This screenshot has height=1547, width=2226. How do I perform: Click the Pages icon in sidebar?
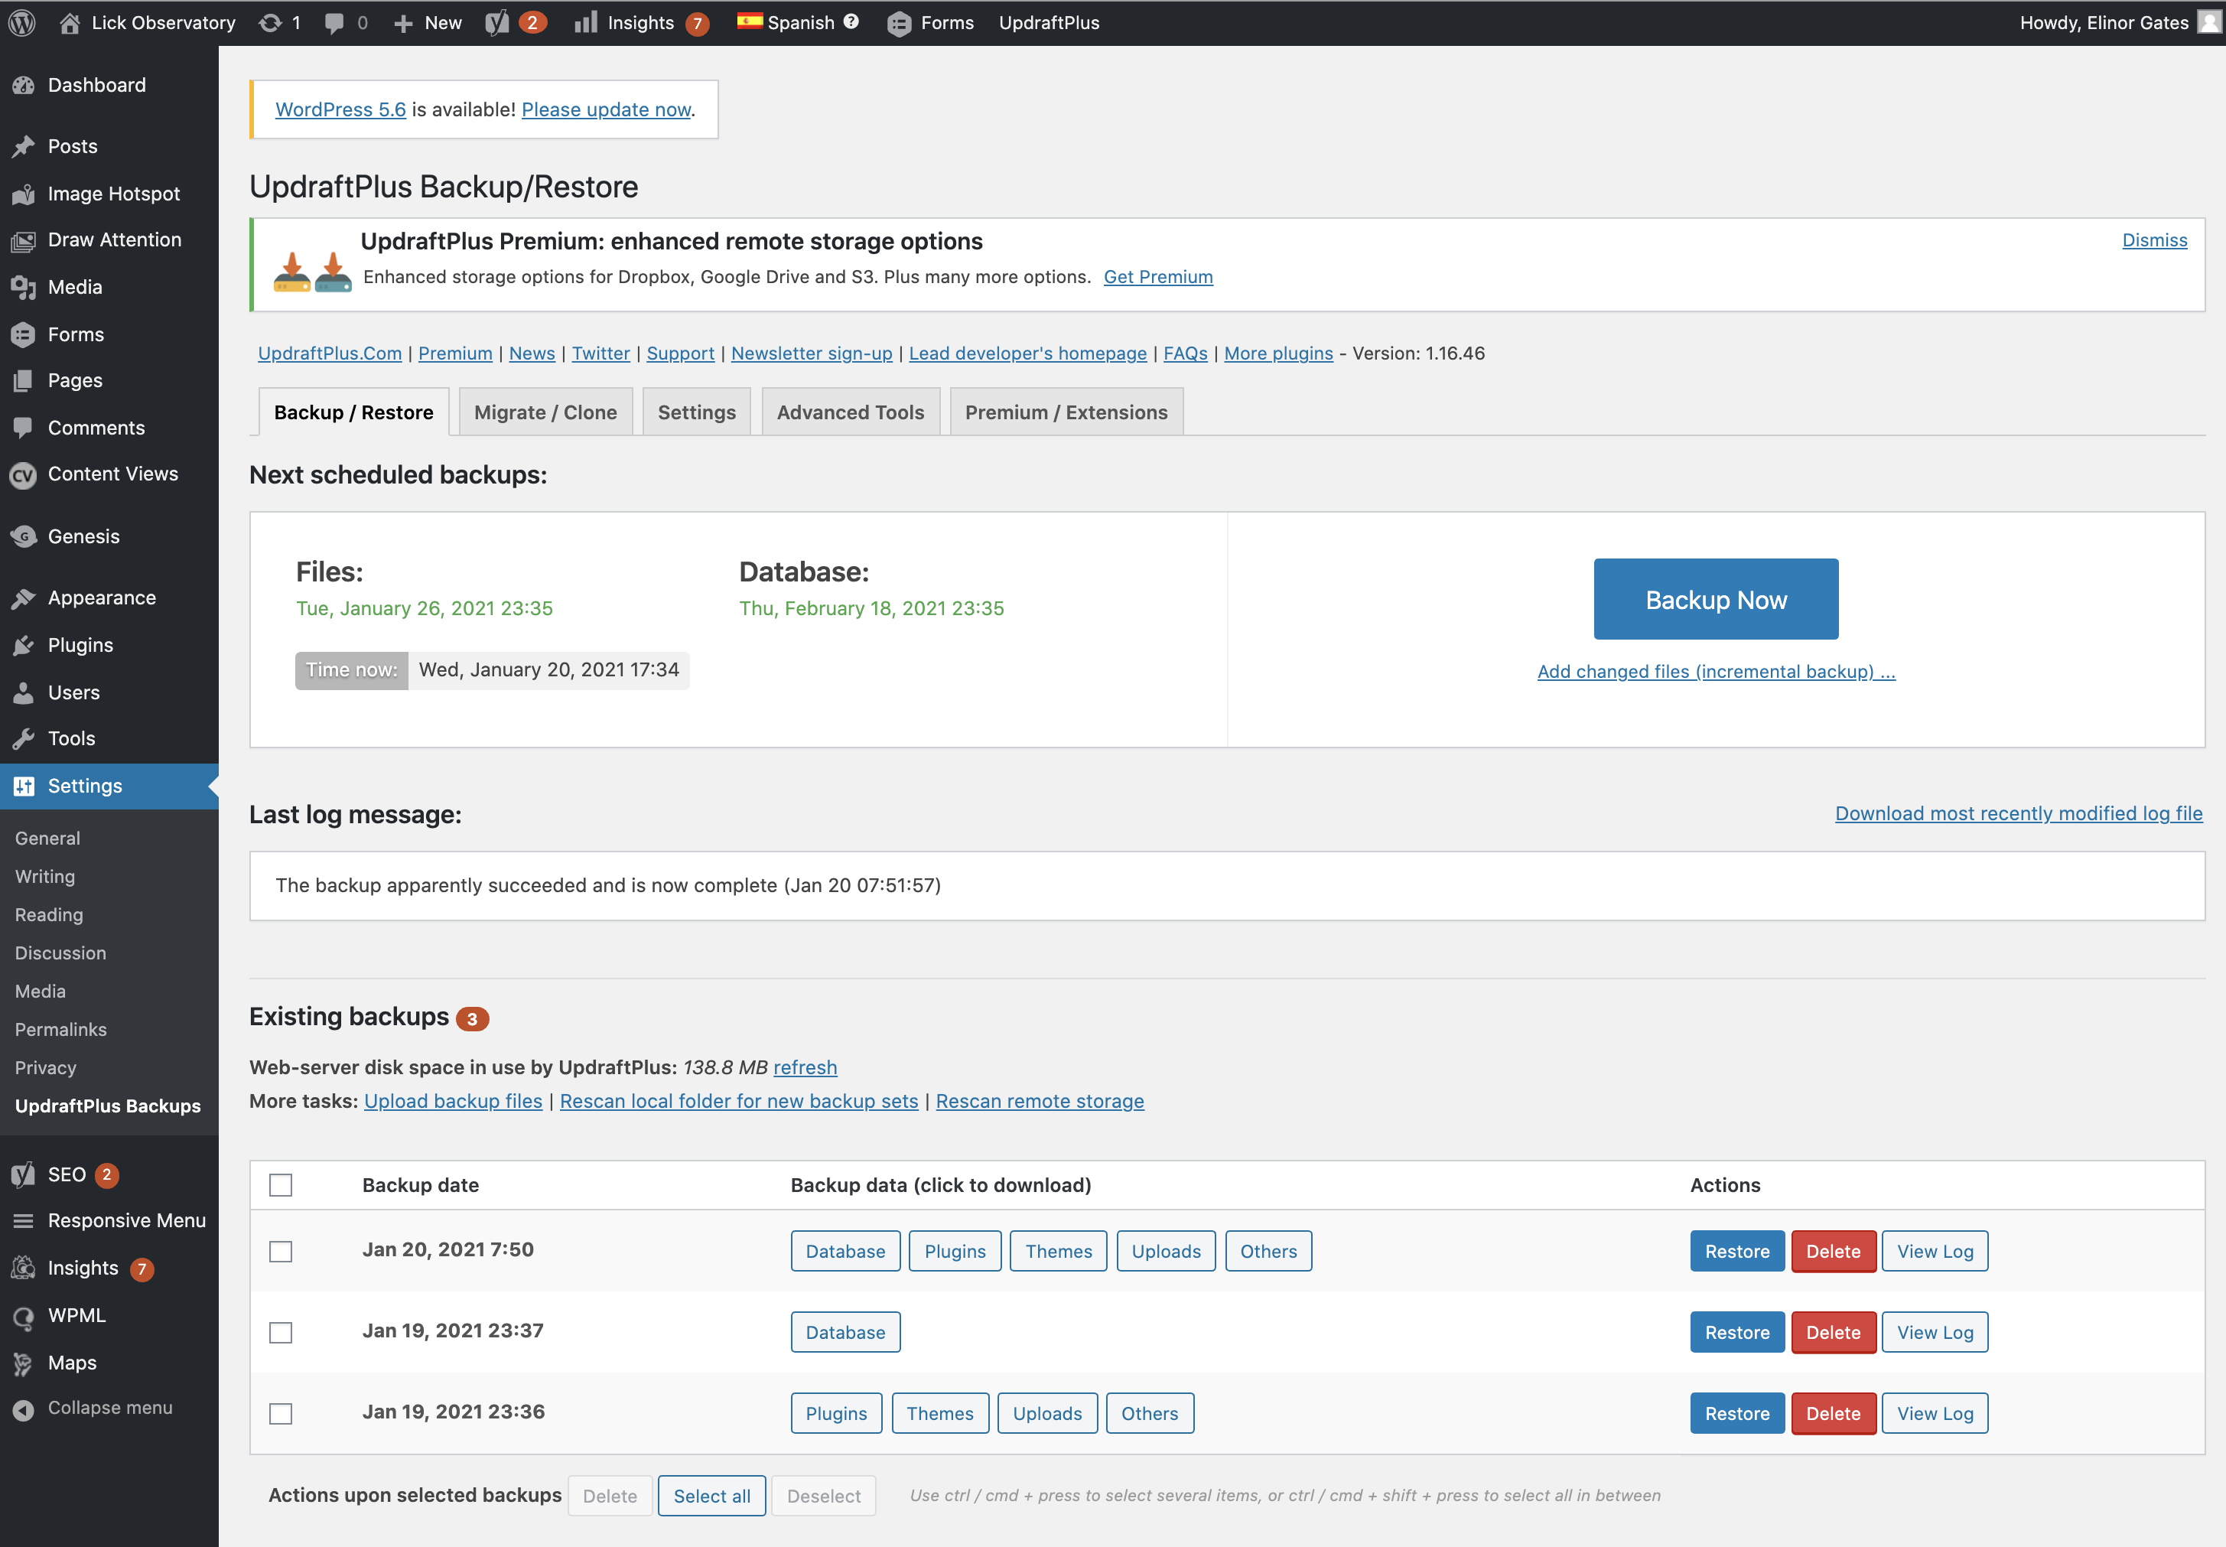tap(23, 381)
